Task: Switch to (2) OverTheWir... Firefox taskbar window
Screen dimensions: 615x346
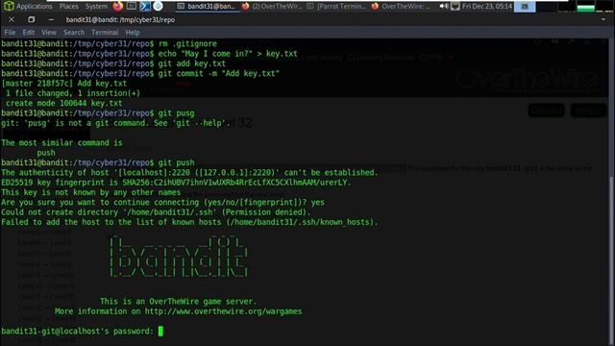Action: point(271,7)
